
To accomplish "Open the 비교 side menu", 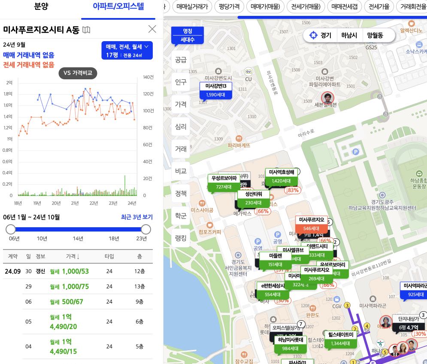I will pyautogui.click(x=181, y=171).
